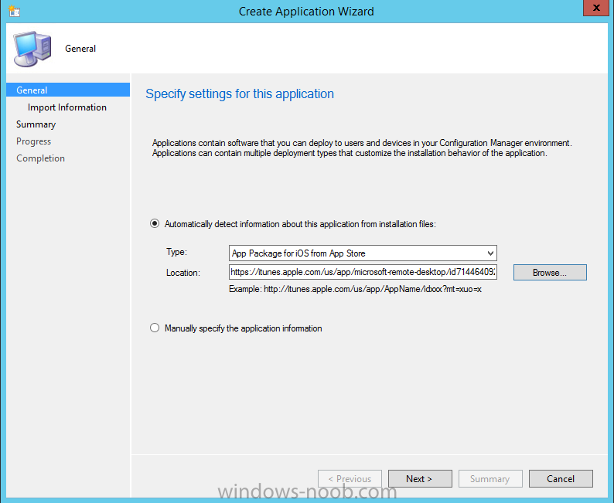Click into the Location URL field

tap(362, 273)
